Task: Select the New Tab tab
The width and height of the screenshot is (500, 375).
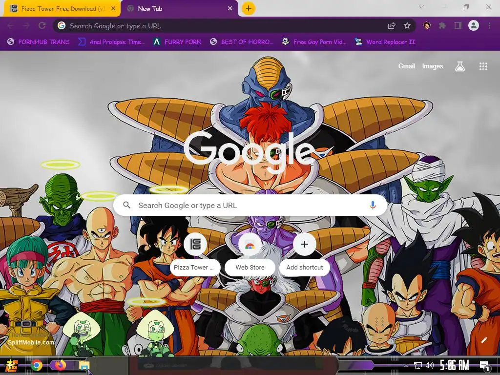Action: tap(179, 9)
